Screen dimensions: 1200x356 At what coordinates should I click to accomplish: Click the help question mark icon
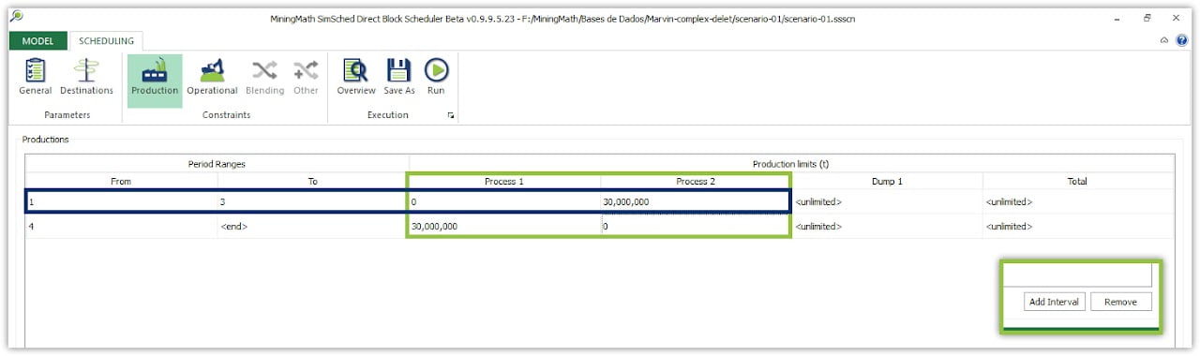click(x=1181, y=41)
